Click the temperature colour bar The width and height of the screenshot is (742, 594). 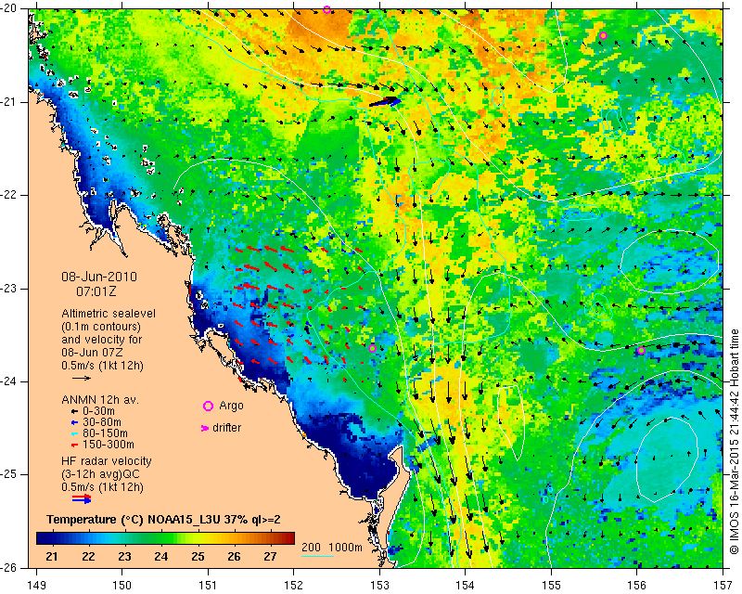166,538
